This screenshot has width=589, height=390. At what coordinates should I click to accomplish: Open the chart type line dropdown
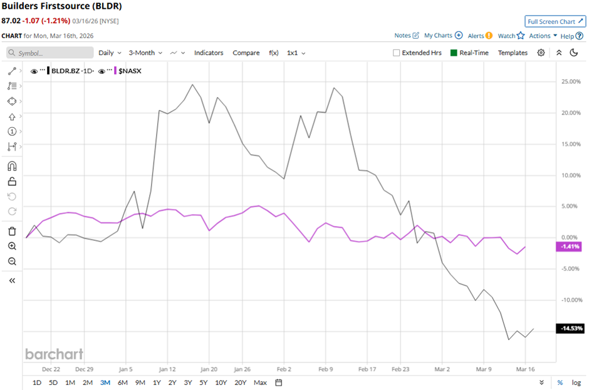click(178, 53)
